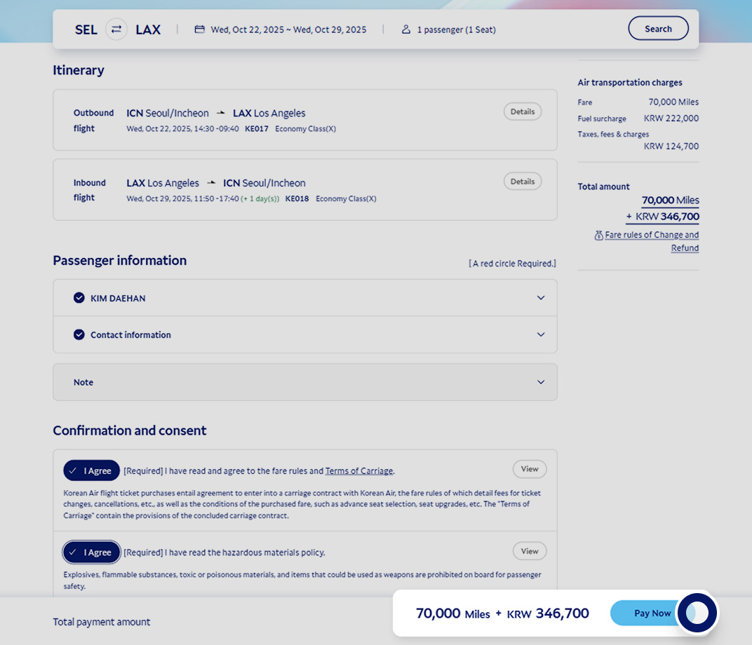
Task: Open the Terms of Carriage link
Action: coord(358,471)
